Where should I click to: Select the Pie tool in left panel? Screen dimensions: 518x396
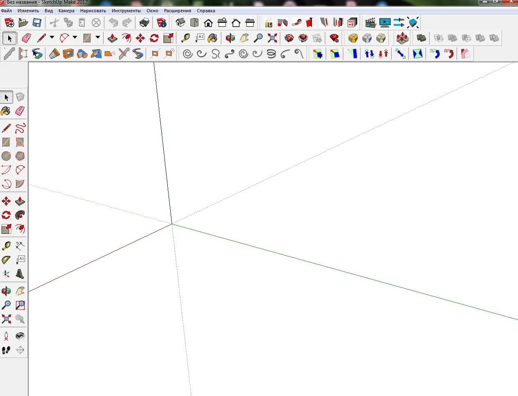point(20,184)
